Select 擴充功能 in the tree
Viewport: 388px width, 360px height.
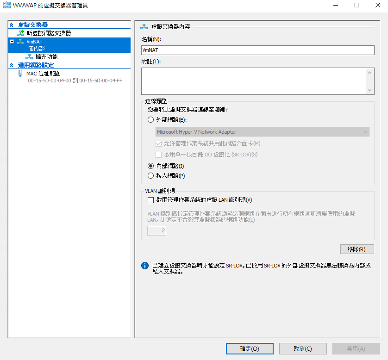(x=46, y=57)
